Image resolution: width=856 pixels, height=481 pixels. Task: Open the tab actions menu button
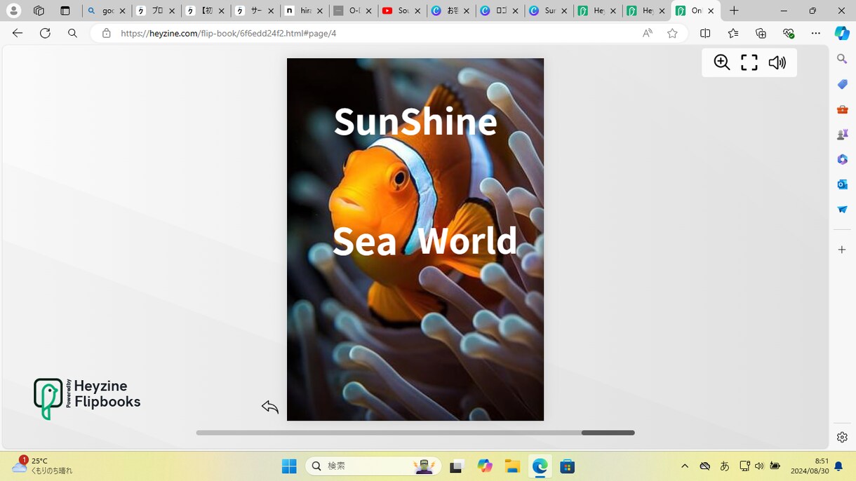click(65, 11)
